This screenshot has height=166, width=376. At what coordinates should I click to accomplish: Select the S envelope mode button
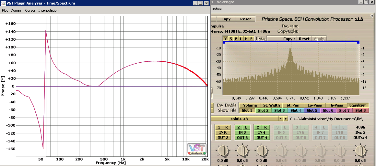tap(231, 39)
